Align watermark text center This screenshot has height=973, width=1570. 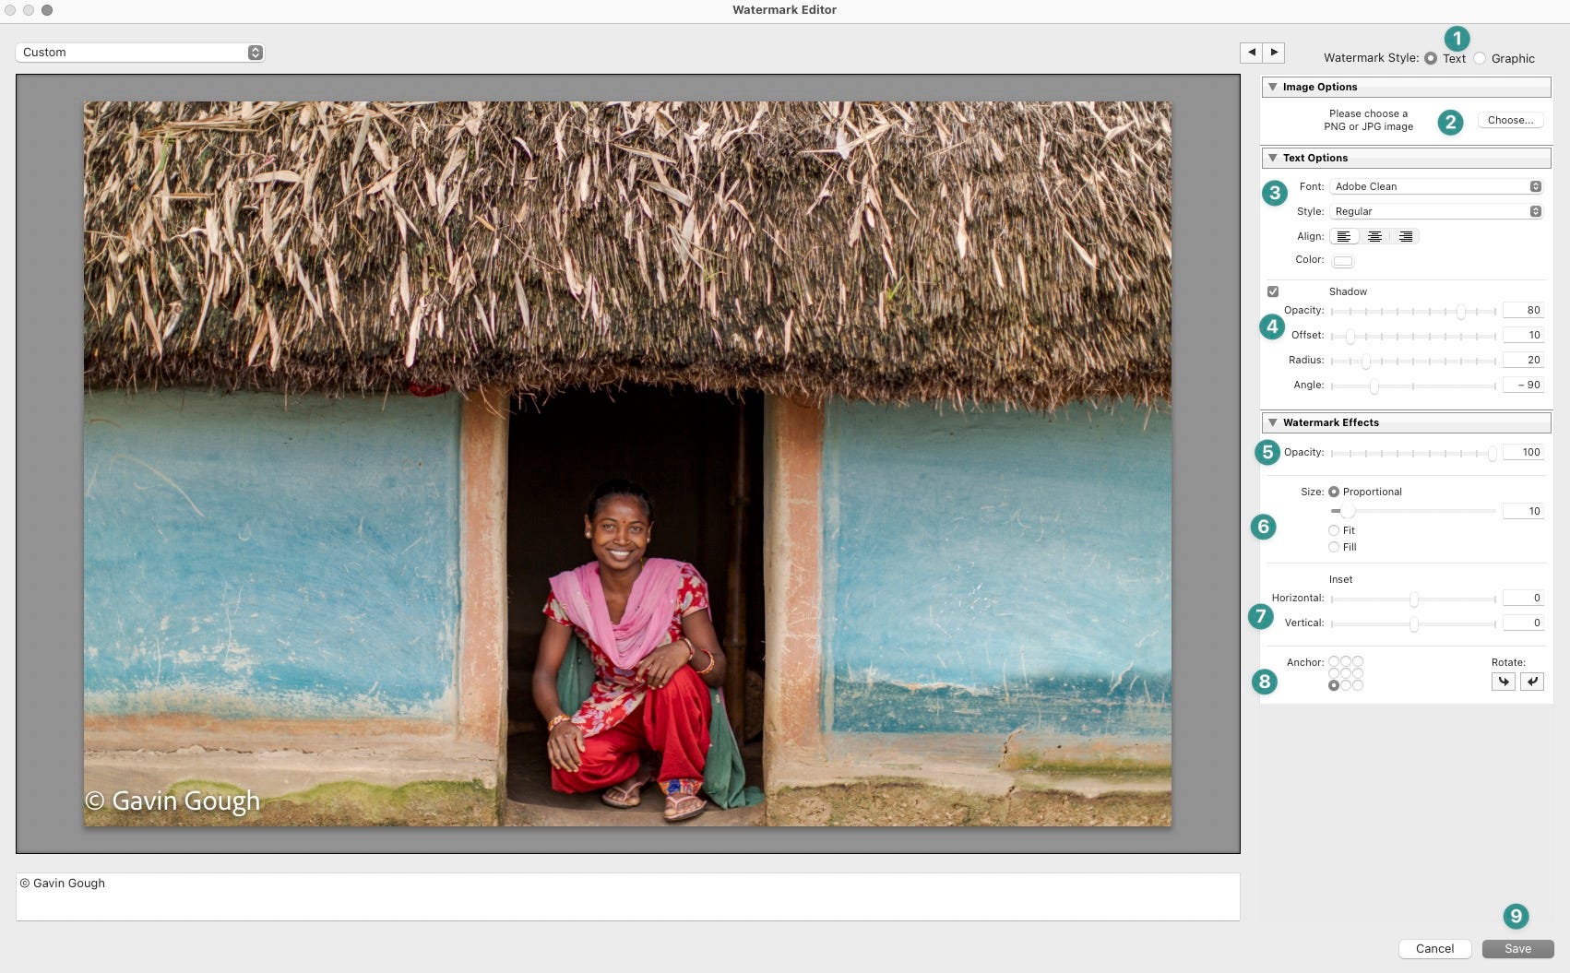pos(1374,237)
